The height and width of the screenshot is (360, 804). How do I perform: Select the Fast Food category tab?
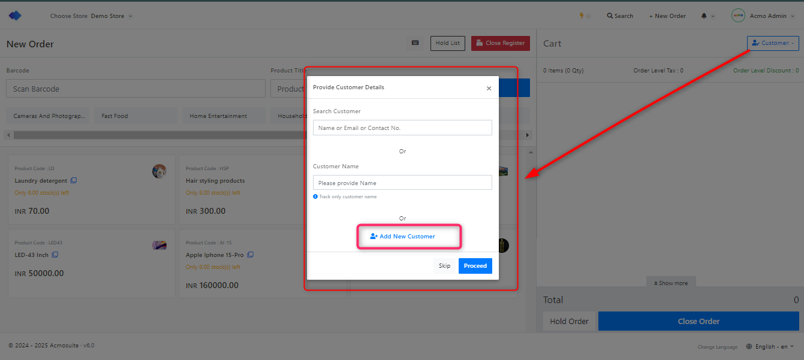[115, 116]
